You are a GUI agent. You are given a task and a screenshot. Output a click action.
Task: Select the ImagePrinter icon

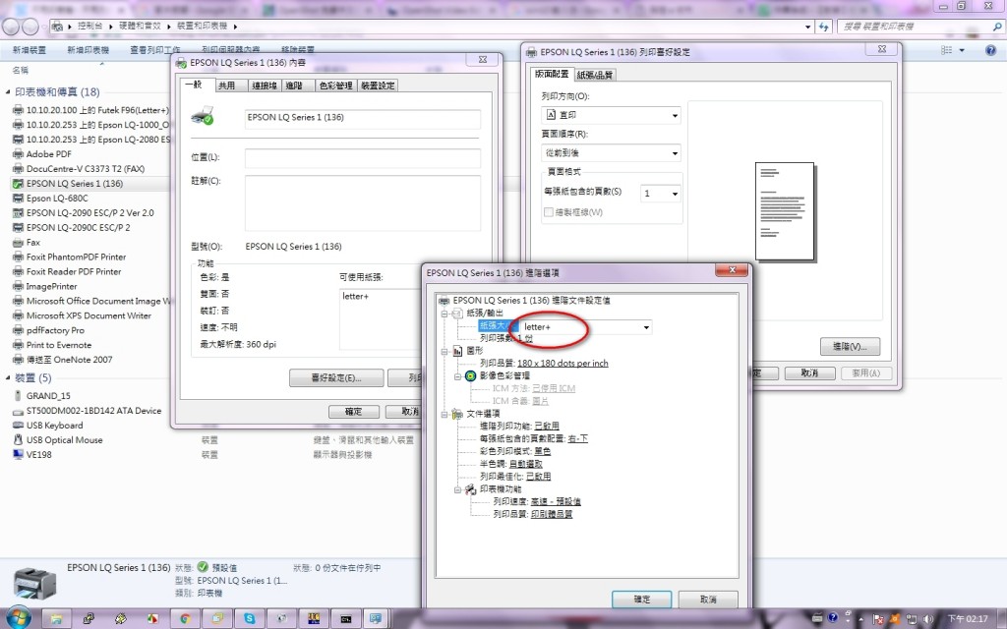(18, 286)
